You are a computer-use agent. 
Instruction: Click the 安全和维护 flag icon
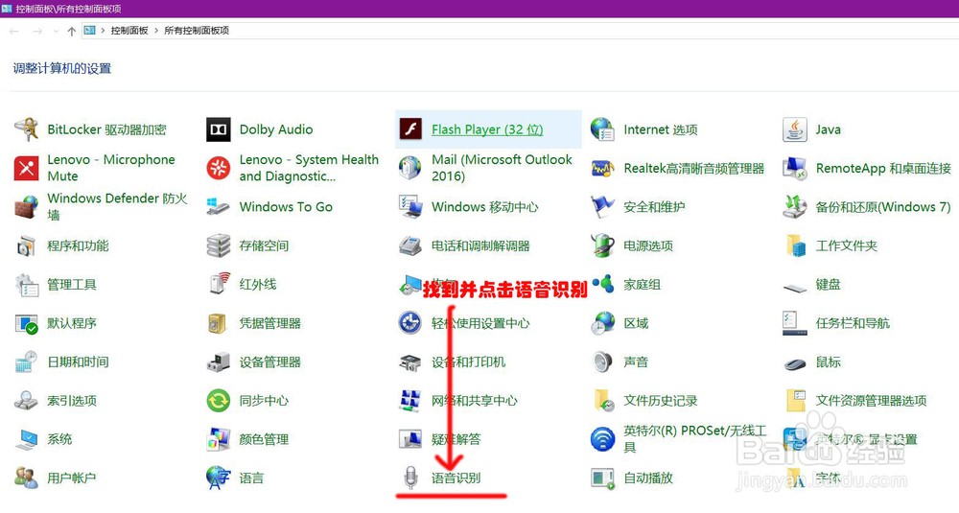pyautogui.click(x=602, y=207)
